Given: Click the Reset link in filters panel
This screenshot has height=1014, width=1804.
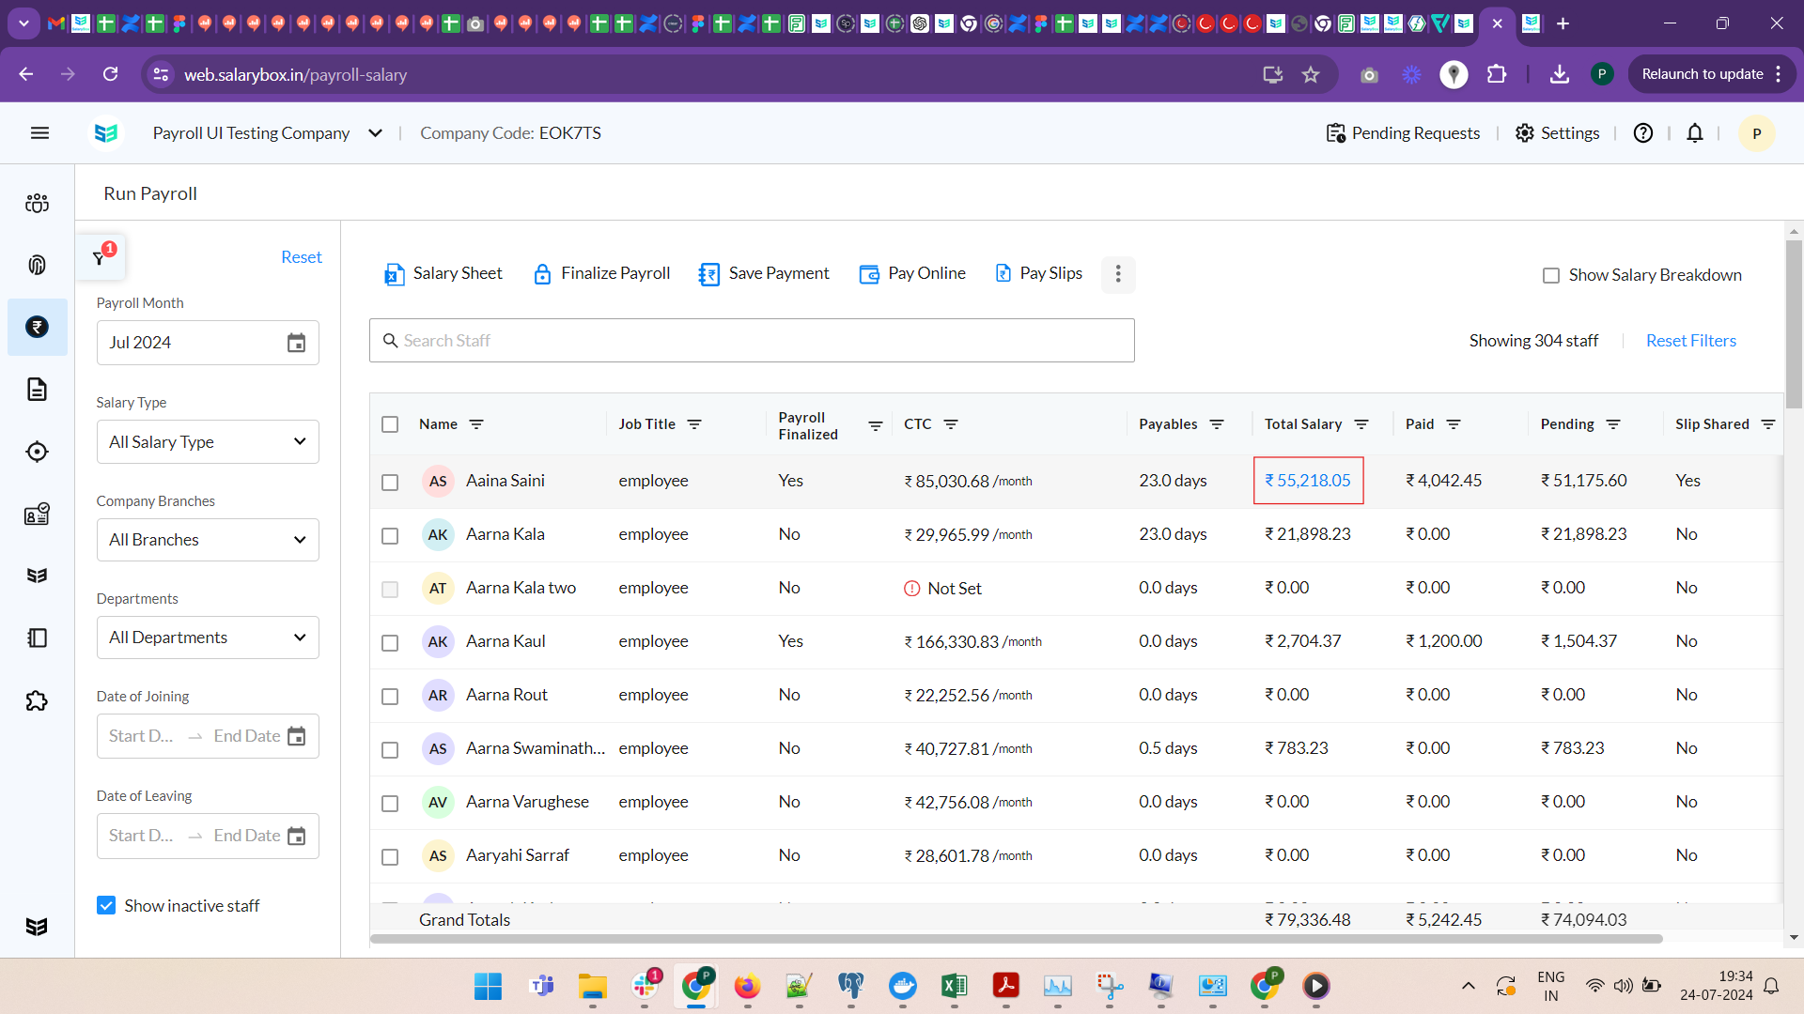Looking at the screenshot, I should [301, 257].
